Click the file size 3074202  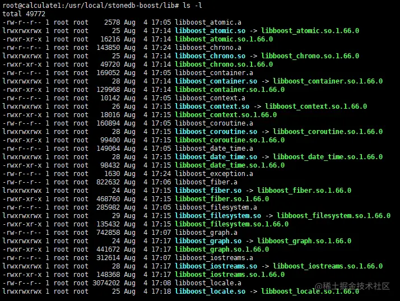pyautogui.click(x=106, y=284)
